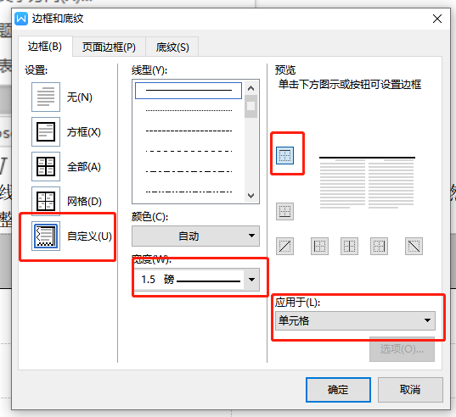
Task: Open the 底纹(S) shading tab
Action: 172,47
